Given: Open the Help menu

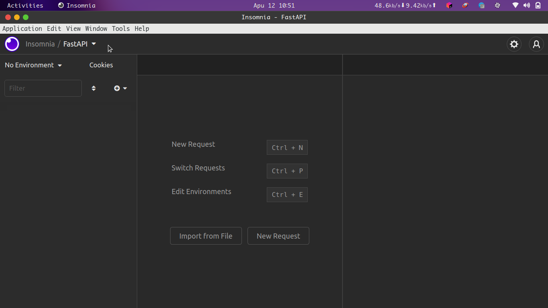Looking at the screenshot, I should 142,28.
